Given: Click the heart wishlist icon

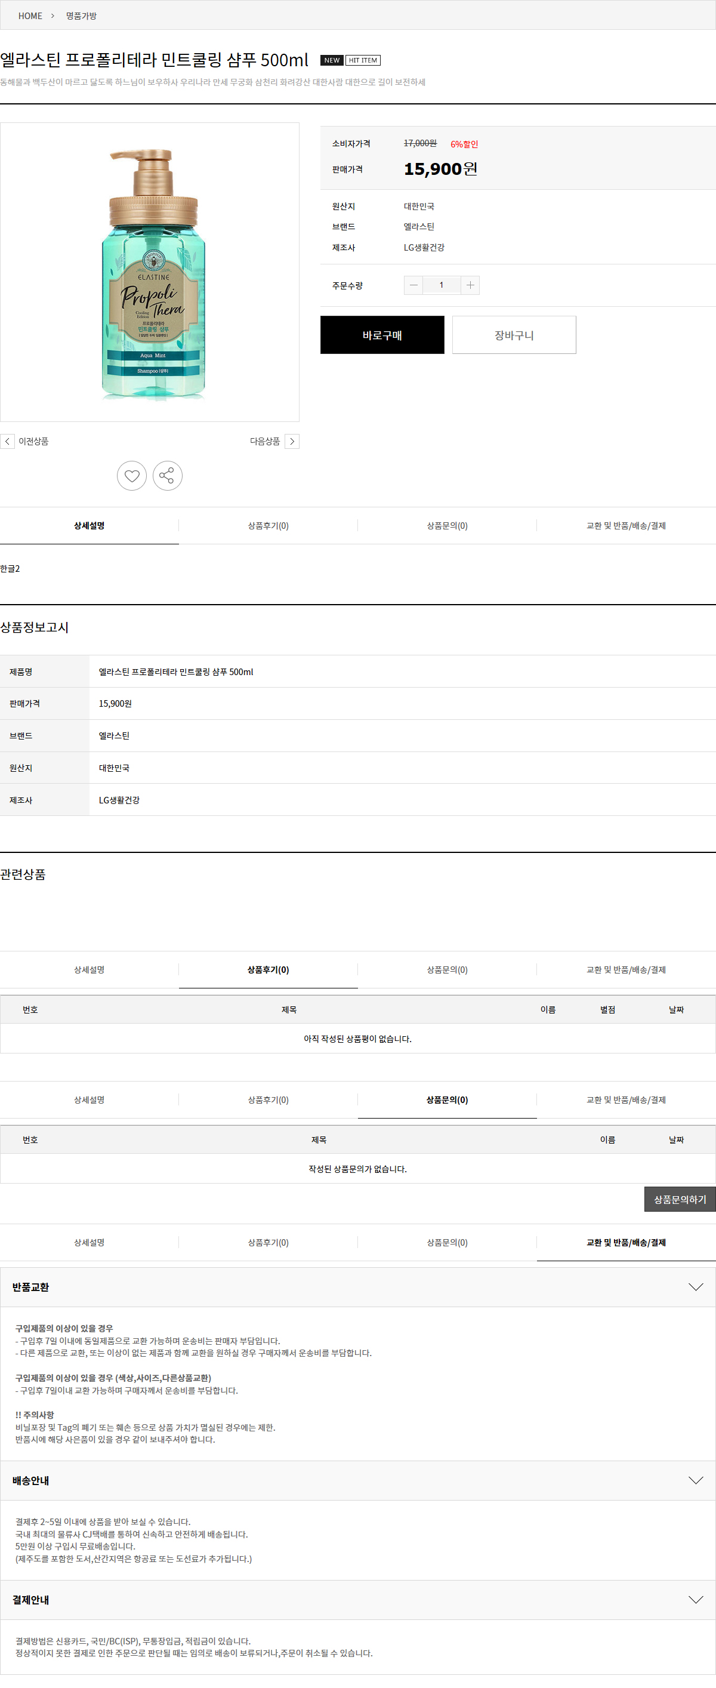Looking at the screenshot, I should tap(132, 476).
